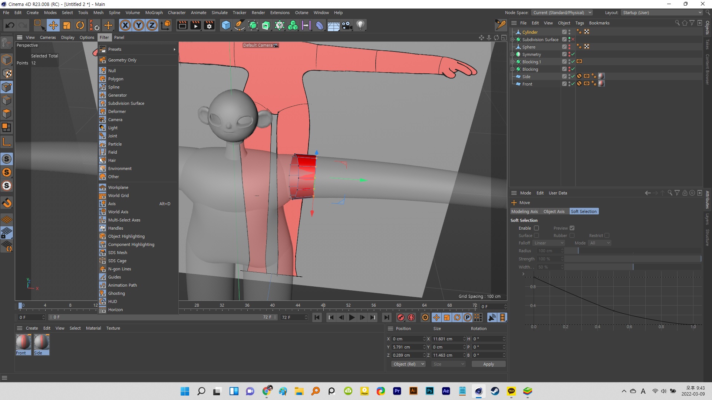Screen dimensions: 712x400
Task: Open Photoshop from Windows taskbar
Action: [429, 391]
